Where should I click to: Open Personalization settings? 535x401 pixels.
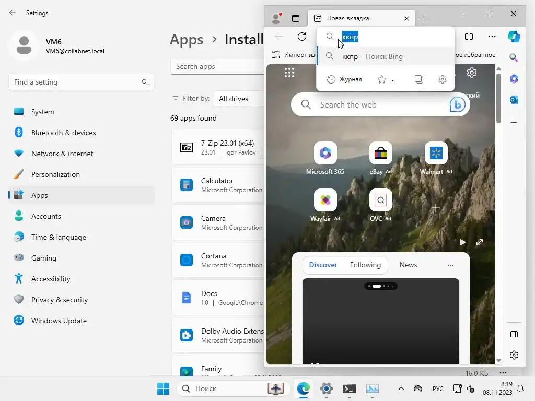(x=81, y=174)
